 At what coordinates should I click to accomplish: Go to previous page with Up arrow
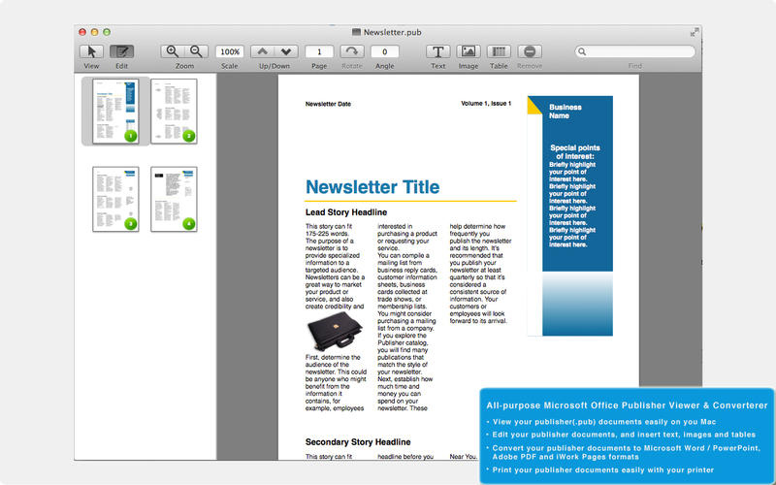pyautogui.click(x=262, y=51)
